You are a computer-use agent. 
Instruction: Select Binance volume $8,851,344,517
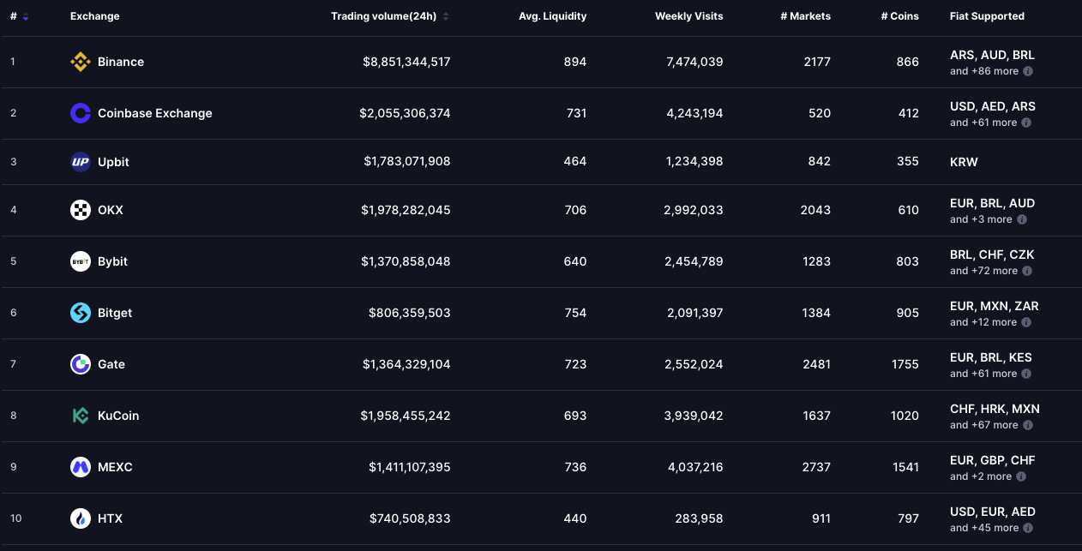pyautogui.click(x=406, y=62)
